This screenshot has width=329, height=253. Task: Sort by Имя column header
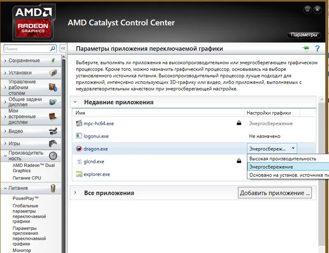pos(159,113)
